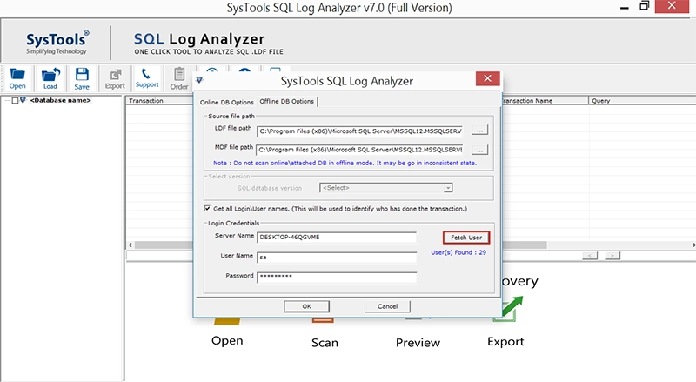Close the SQL Log Analyzer dialog
This screenshot has width=696, height=382.
487,78
